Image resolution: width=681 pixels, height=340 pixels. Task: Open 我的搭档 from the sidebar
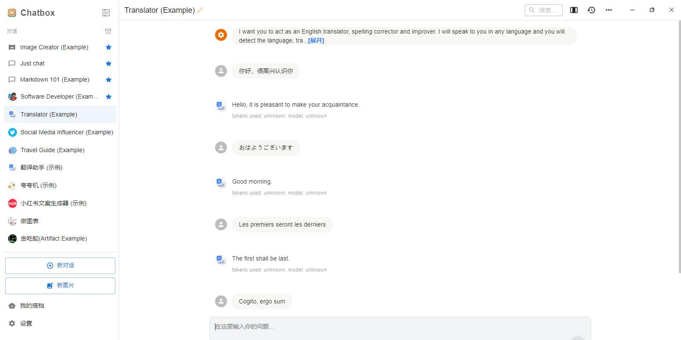click(x=31, y=305)
